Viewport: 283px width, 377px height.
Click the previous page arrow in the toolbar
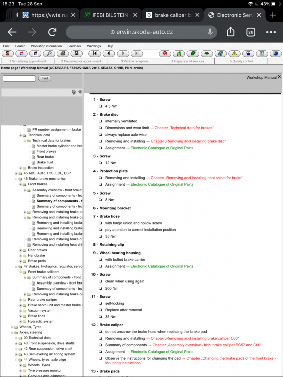109,53
